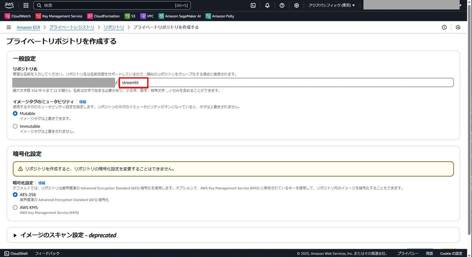472x257 pixels.
Task: Navigate to プライベートレジストリ breadcrumb
Action: (72, 27)
